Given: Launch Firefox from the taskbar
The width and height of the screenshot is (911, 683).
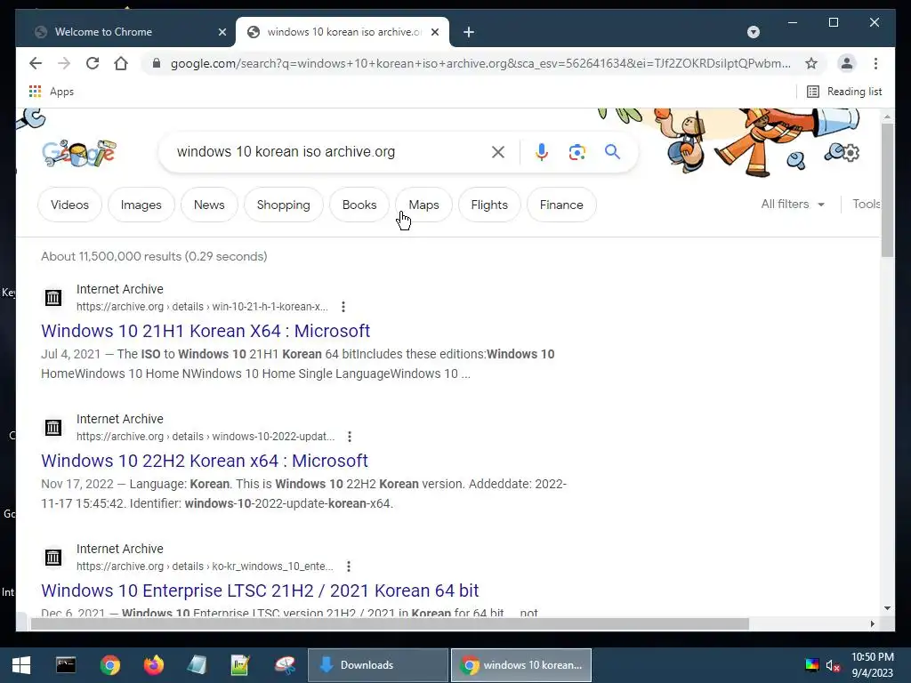Looking at the screenshot, I should tap(154, 665).
